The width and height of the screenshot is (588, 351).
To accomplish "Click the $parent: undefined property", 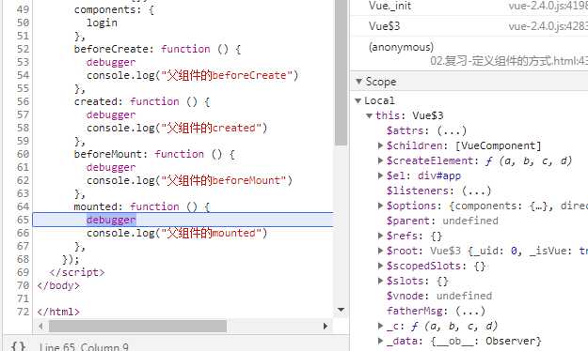I will pyautogui.click(x=442, y=221).
